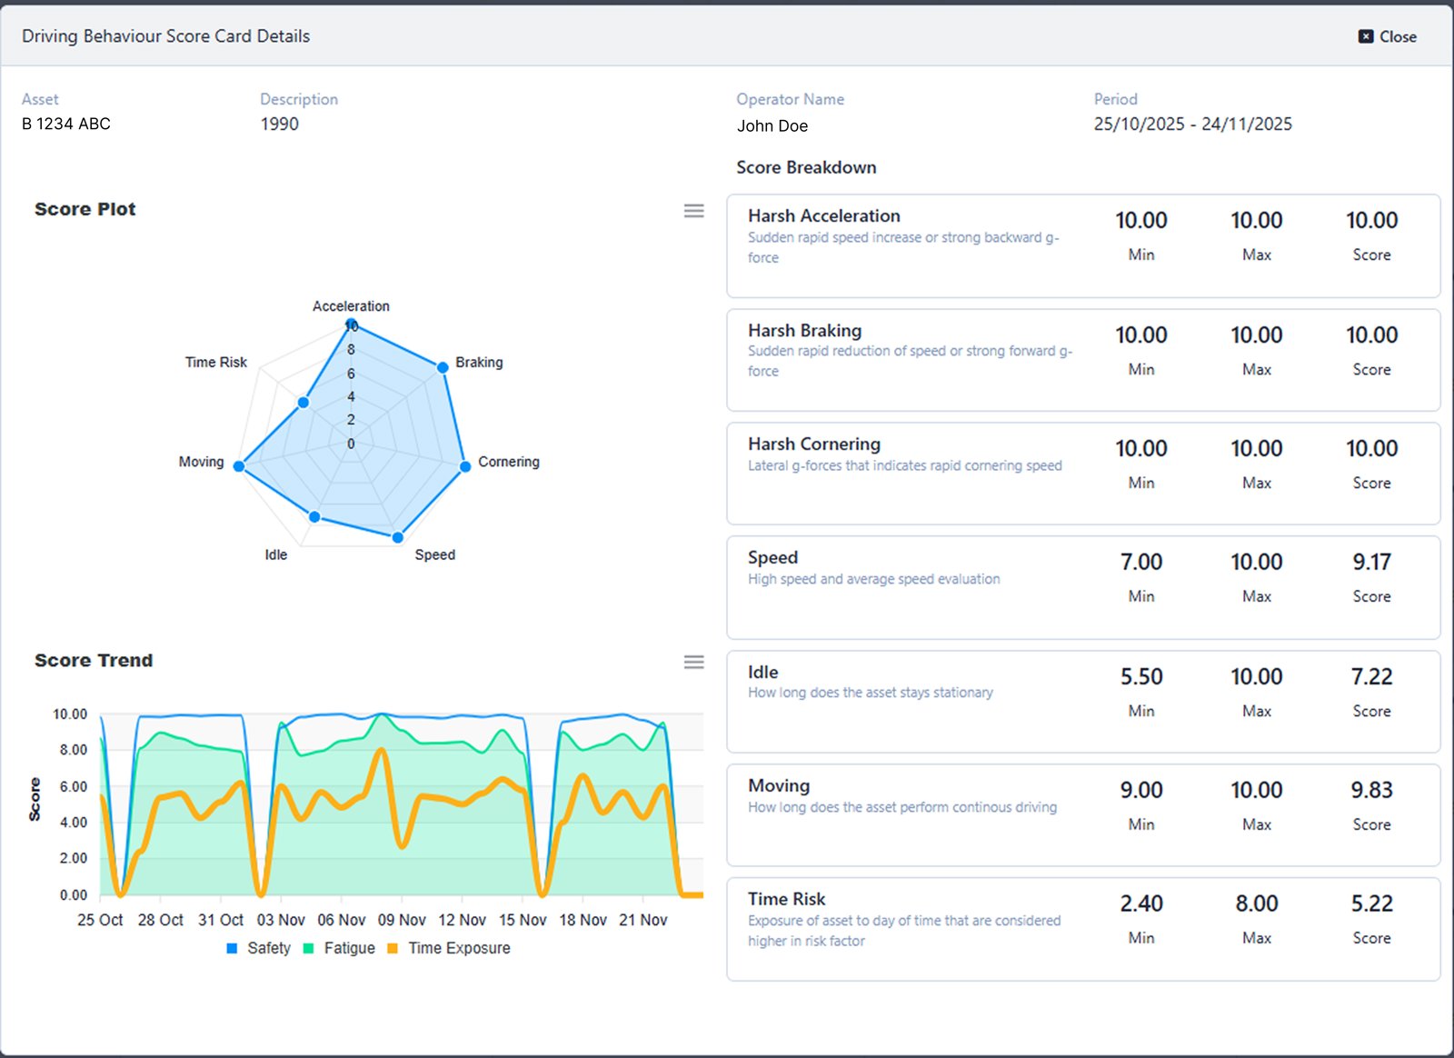Click the Acceleration point at radar top
Screen dimensions: 1454x1058
351,324
